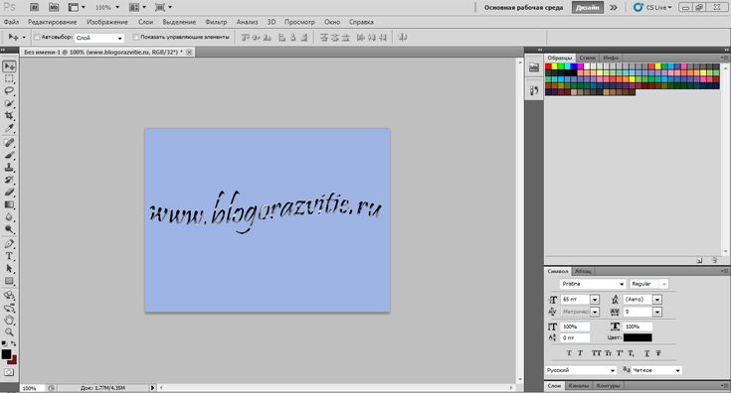
Task: Select the 3D Camera Rotate tool
Action: [9, 308]
